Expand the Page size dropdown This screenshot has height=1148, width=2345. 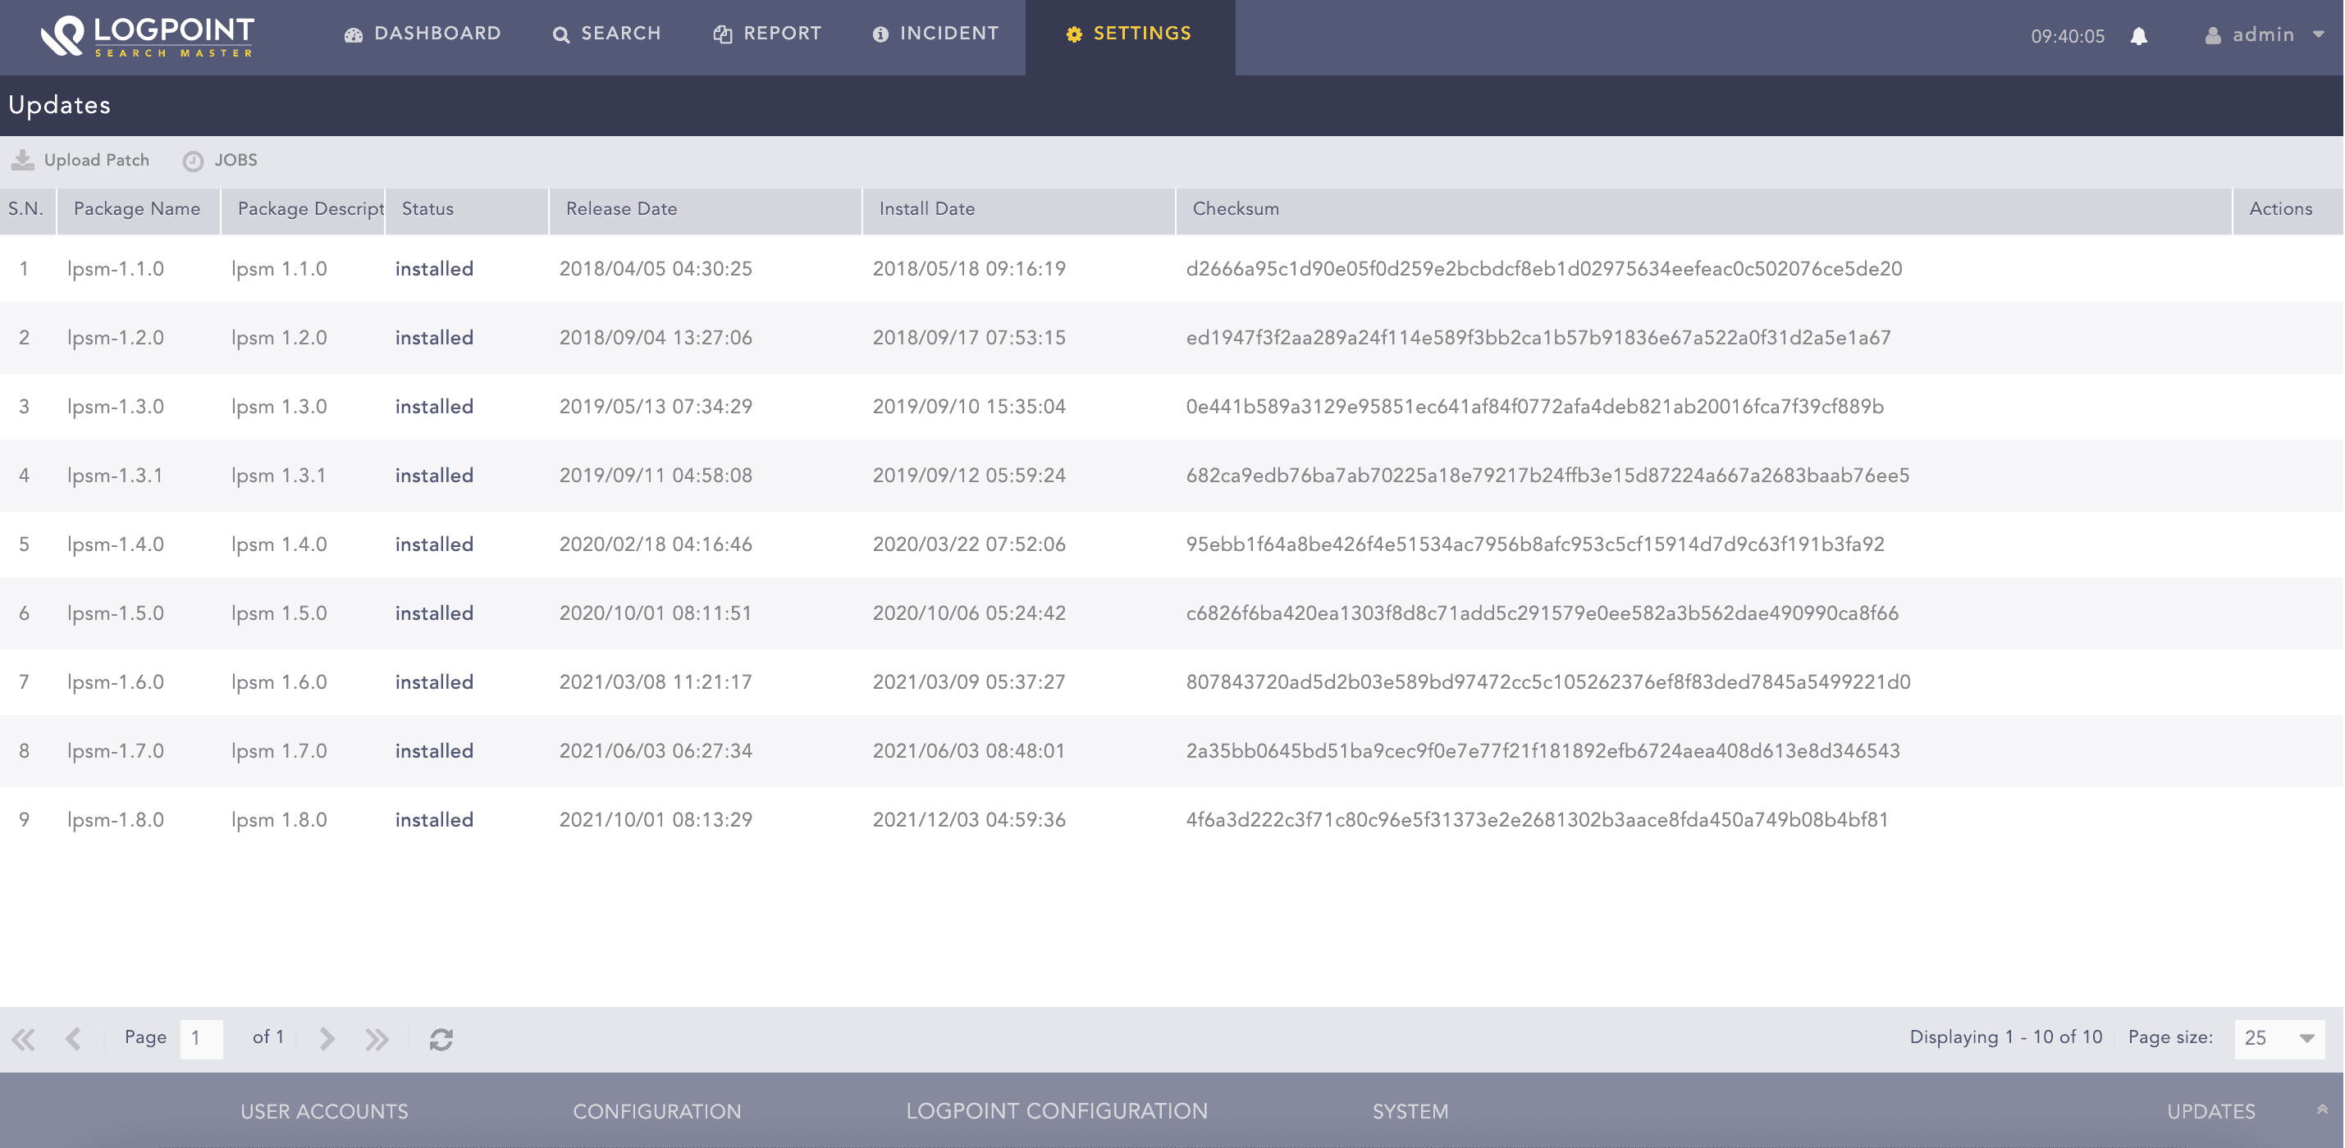[2306, 1038]
